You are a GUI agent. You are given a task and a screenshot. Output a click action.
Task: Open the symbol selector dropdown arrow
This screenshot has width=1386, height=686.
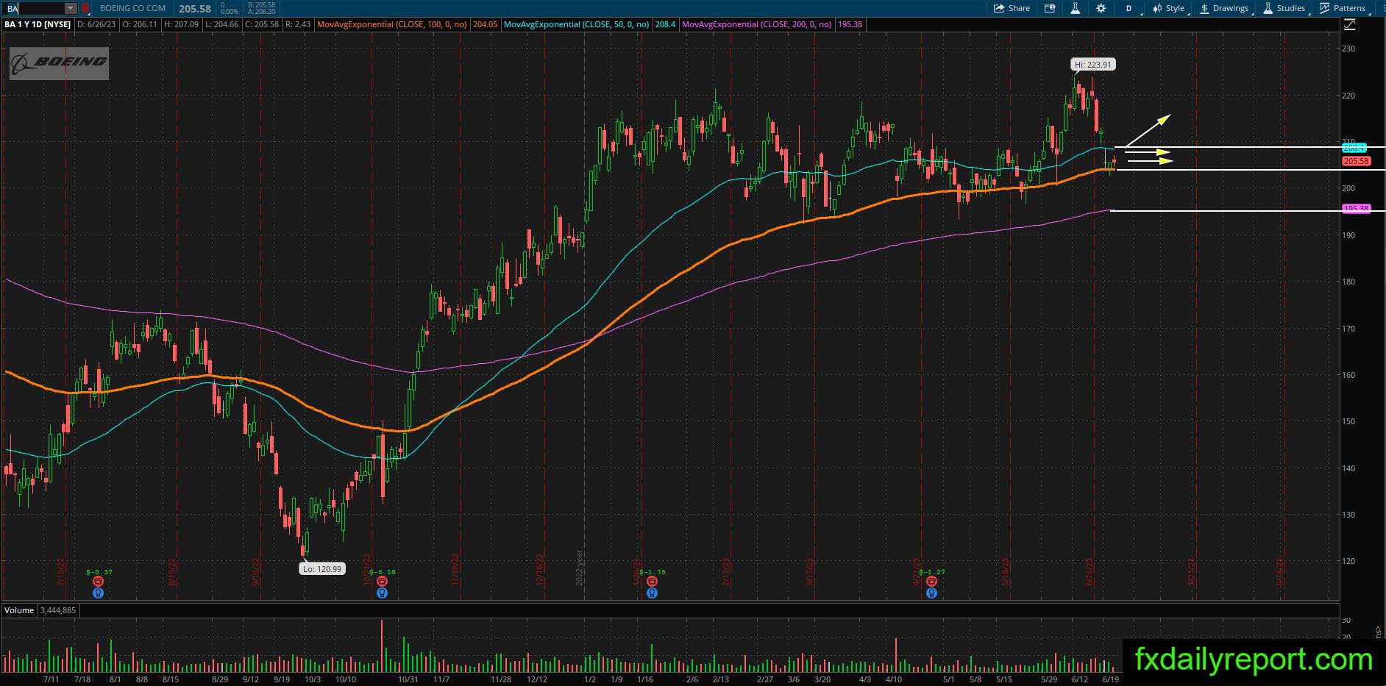pyautogui.click(x=71, y=8)
